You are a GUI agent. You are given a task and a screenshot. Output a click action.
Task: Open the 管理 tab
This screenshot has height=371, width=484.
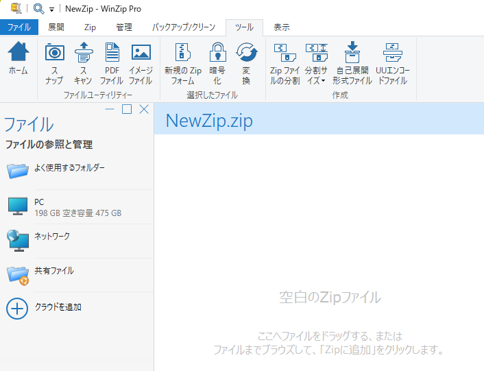point(124,27)
